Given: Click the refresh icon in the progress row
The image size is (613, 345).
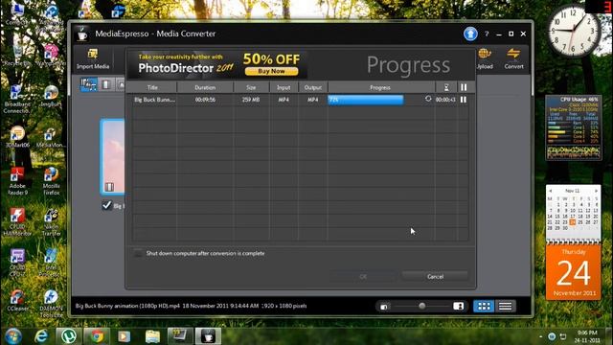Looking at the screenshot, I should tap(428, 99).
